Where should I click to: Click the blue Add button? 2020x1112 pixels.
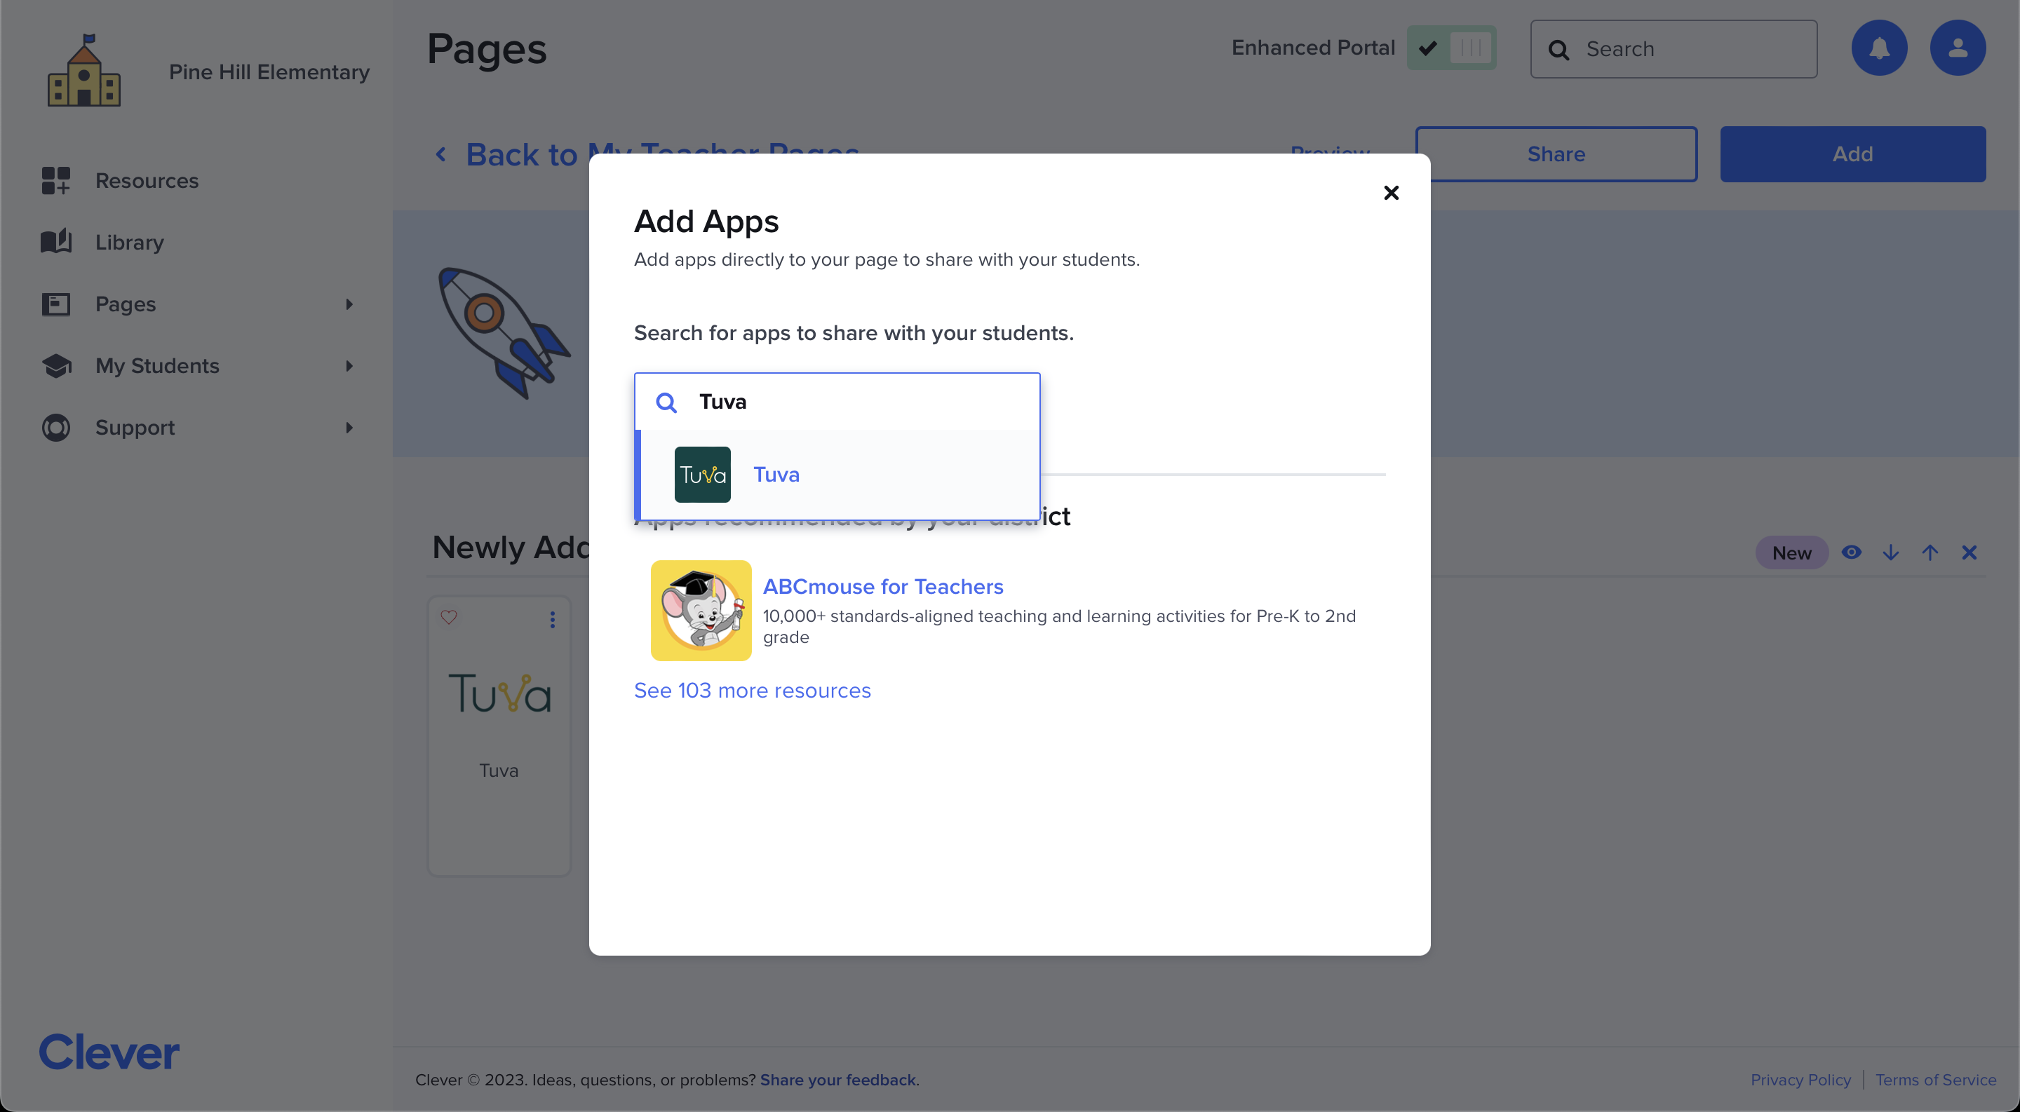(1852, 154)
